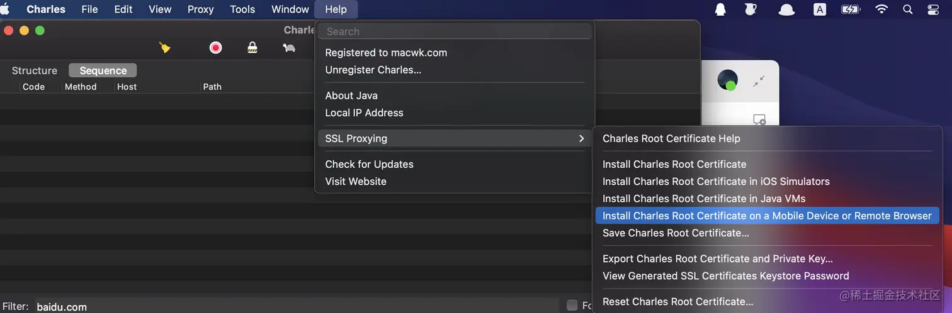This screenshot has height=313, width=952.
Task: Expand the SSL Proxying submenu arrow
Action: 581,138
